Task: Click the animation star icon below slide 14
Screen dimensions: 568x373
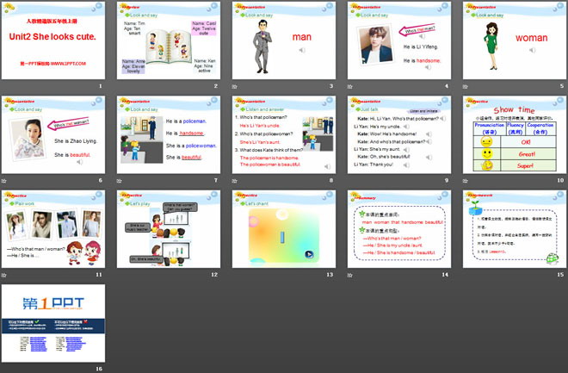Action: click(x=351, y=275)
